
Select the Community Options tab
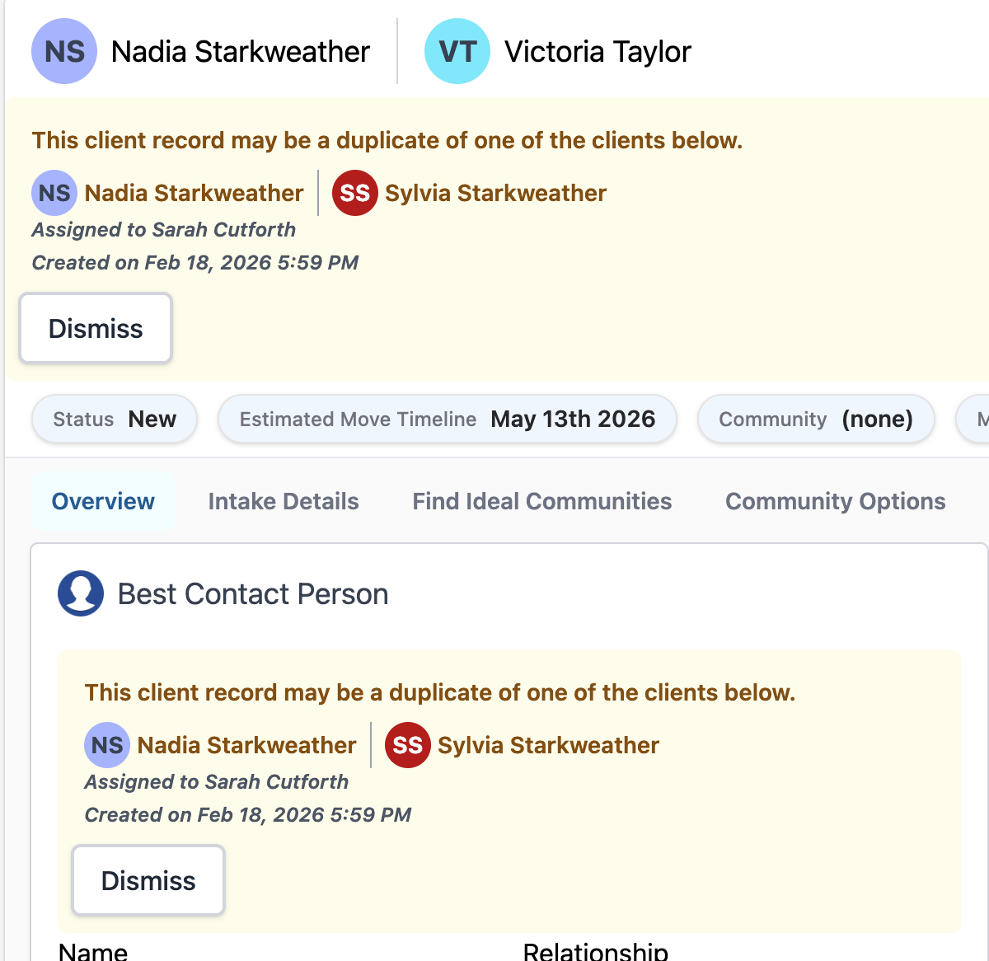pos(835,501)
